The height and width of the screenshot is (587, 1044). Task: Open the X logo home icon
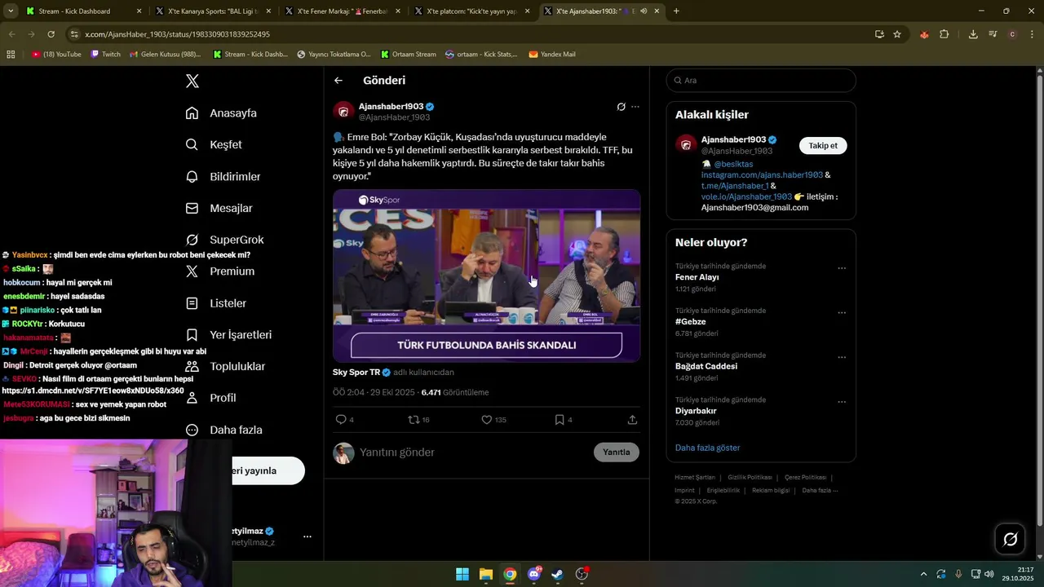[192, 81]
